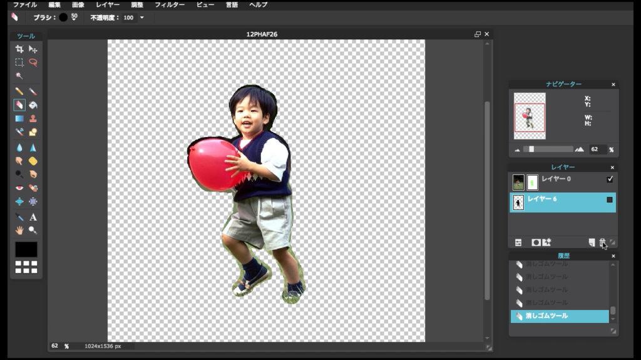Select the Sharpen cone tool
This screenshot has height=360, width=641.
pyautogui.click(x=33, y=147)
